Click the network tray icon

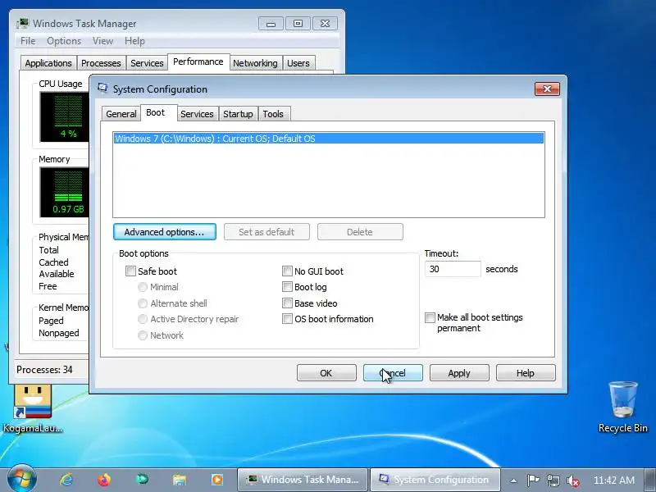(553, 481)
